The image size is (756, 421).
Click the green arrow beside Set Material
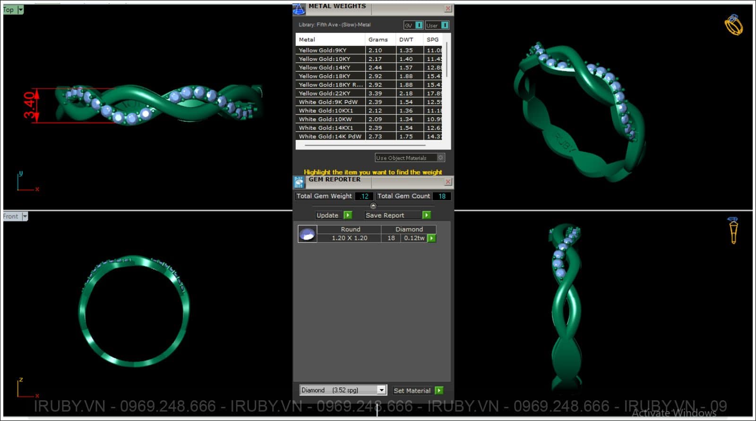[439, 390]
